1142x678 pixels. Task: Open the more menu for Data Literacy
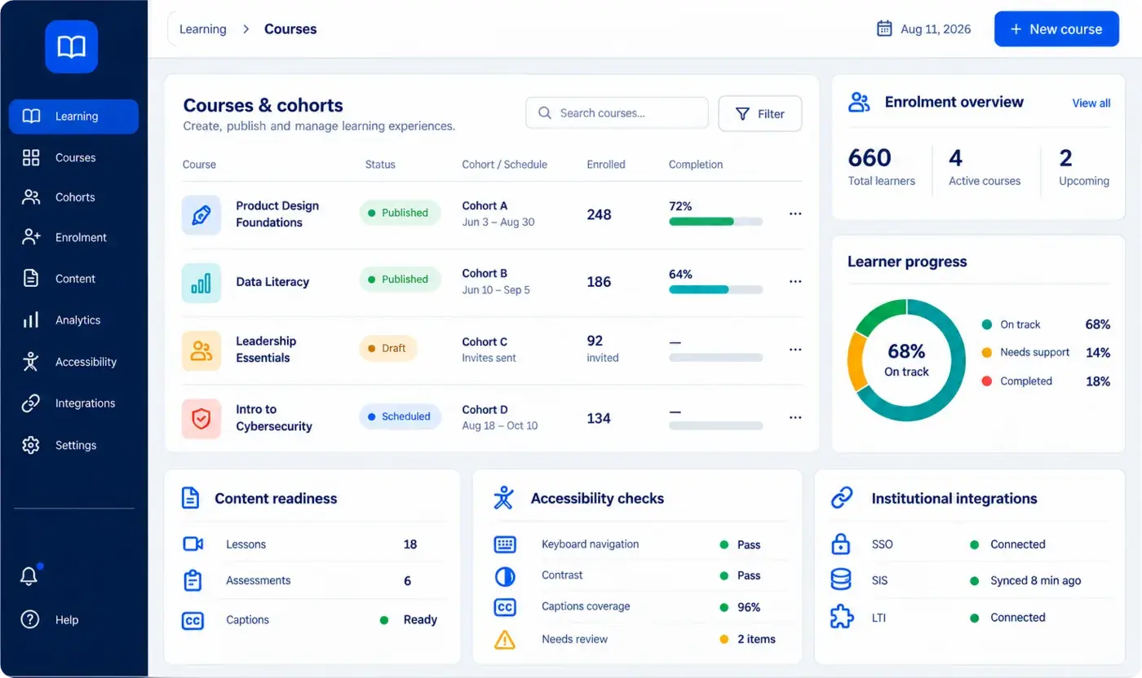[x=795, y=281]
